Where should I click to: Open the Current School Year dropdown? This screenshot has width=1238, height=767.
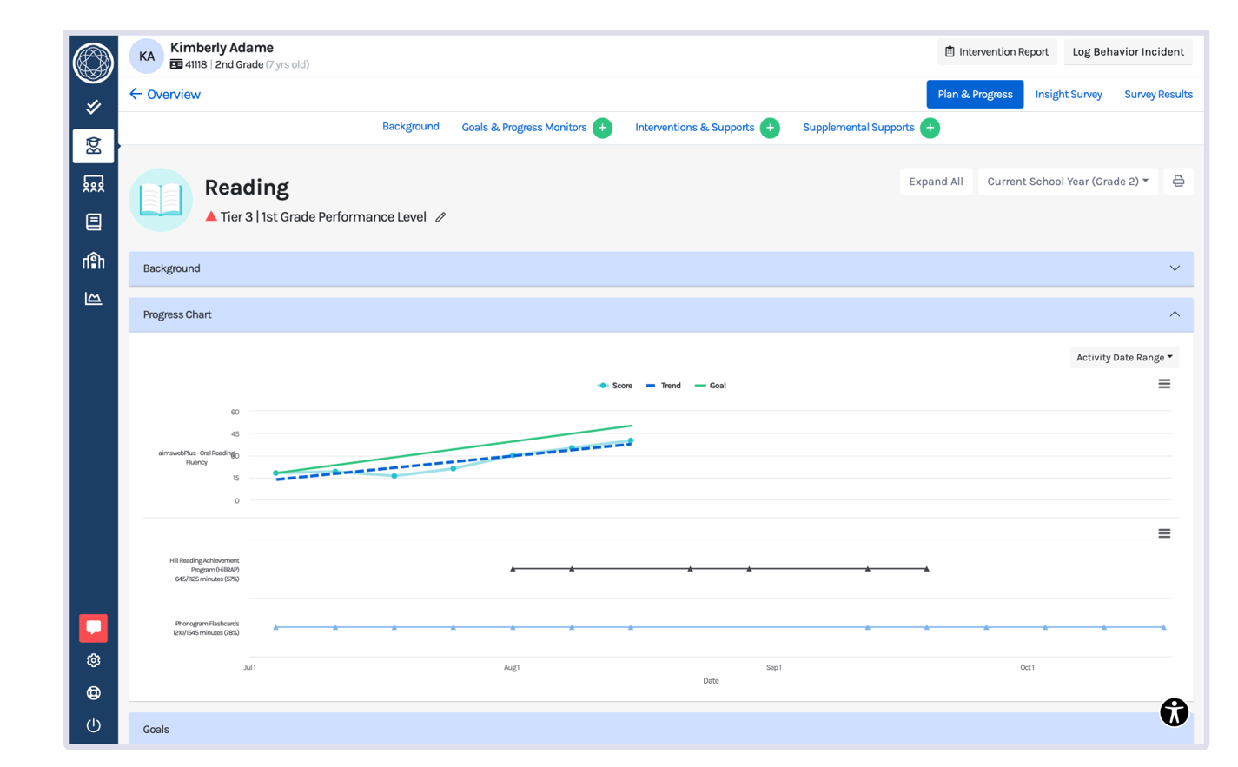pos(1067,182)
